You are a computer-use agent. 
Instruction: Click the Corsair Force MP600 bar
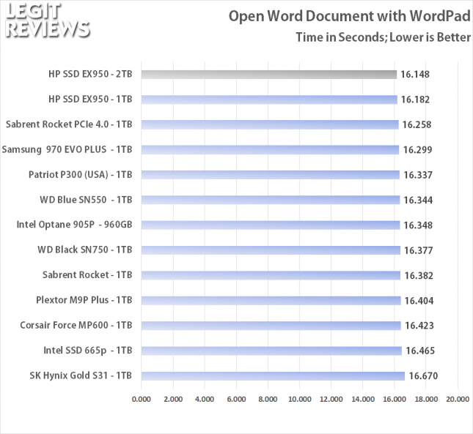tap(271, 326)
